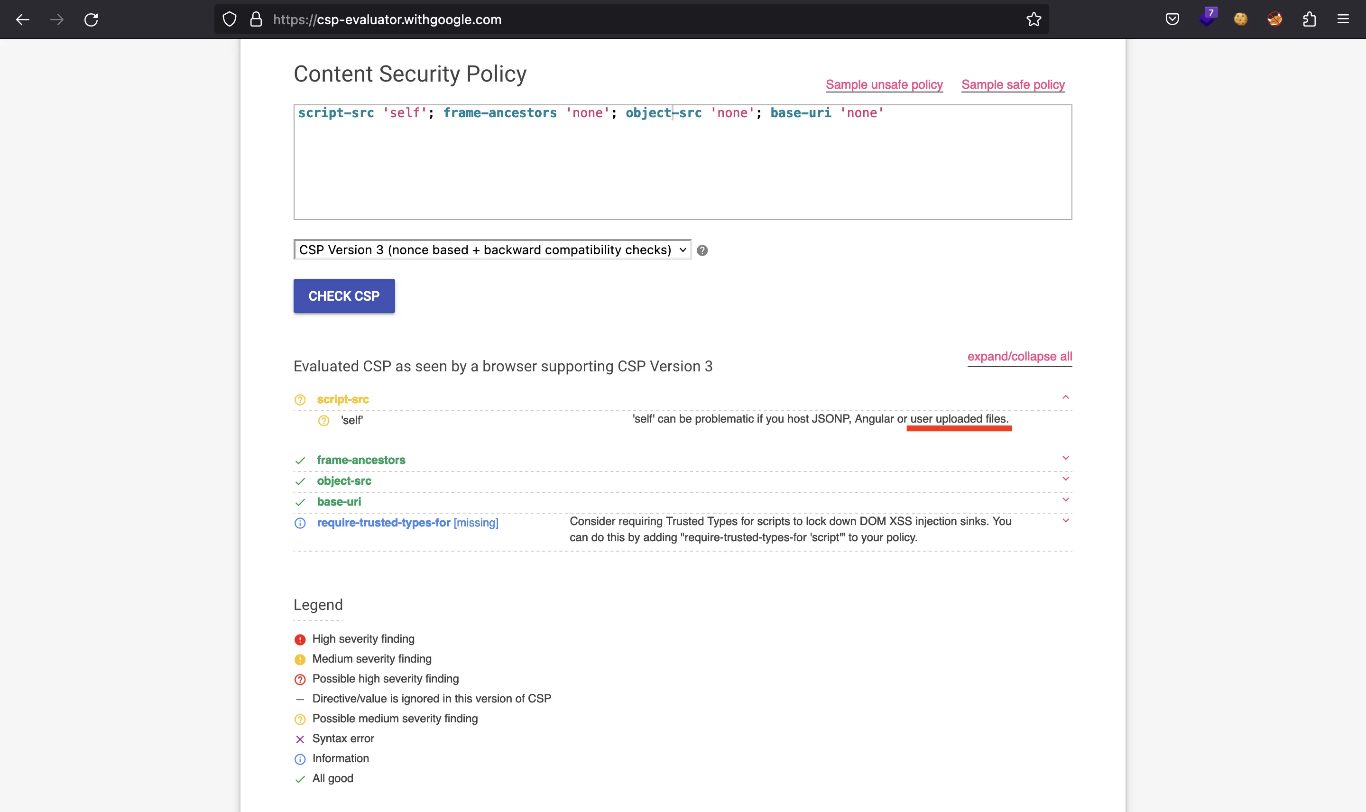
Task: Open the CSP Version dropdown
Action: tap(492, 250)
